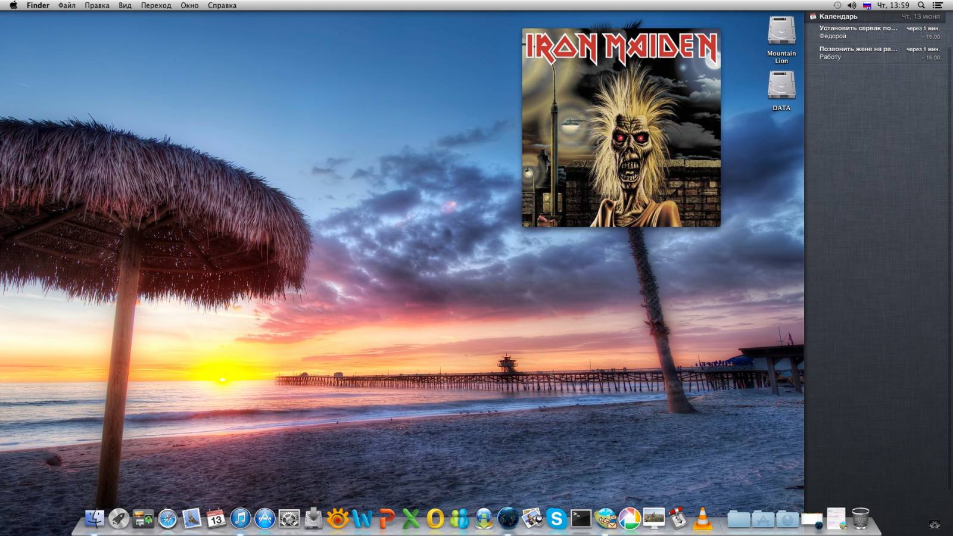Open the Downloads folder stack in Dock
Image resolution: width=953 pixels, height=536 pixels.
tap(787, 519)
